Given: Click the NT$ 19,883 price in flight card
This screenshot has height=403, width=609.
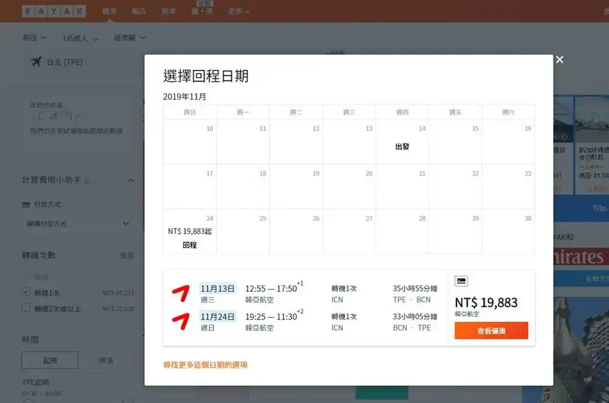Looking at the screenshot, I should pyautogui.click(x=486, y=303).
